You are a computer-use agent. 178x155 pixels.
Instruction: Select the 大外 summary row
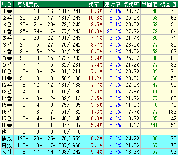[x=89, y=152]
